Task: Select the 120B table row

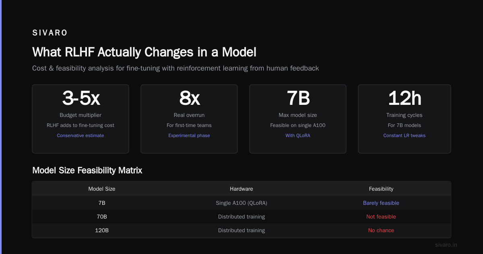Action: pos(242,230)
